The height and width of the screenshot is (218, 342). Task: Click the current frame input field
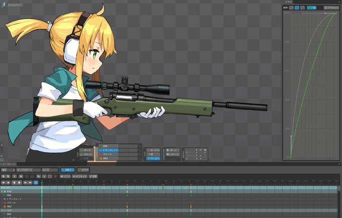click(12, 170)
